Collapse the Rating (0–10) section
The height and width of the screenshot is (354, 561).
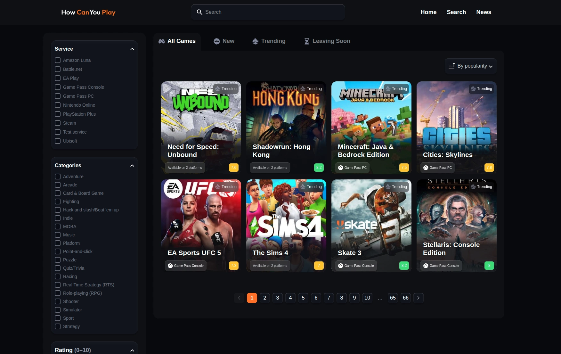tap(132, 350)
